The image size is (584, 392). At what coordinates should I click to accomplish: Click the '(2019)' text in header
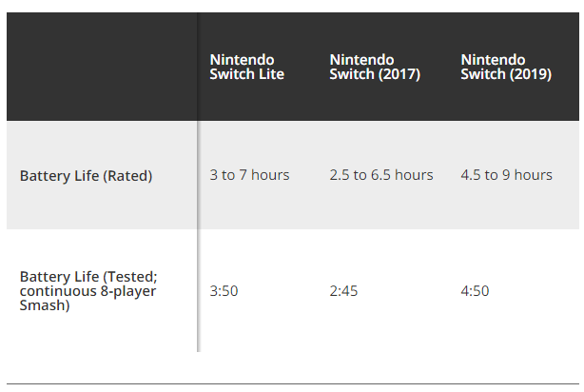click(531, 74)
